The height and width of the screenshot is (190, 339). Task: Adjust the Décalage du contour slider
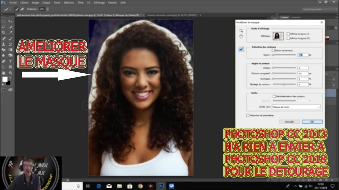[x=284, y=84]
